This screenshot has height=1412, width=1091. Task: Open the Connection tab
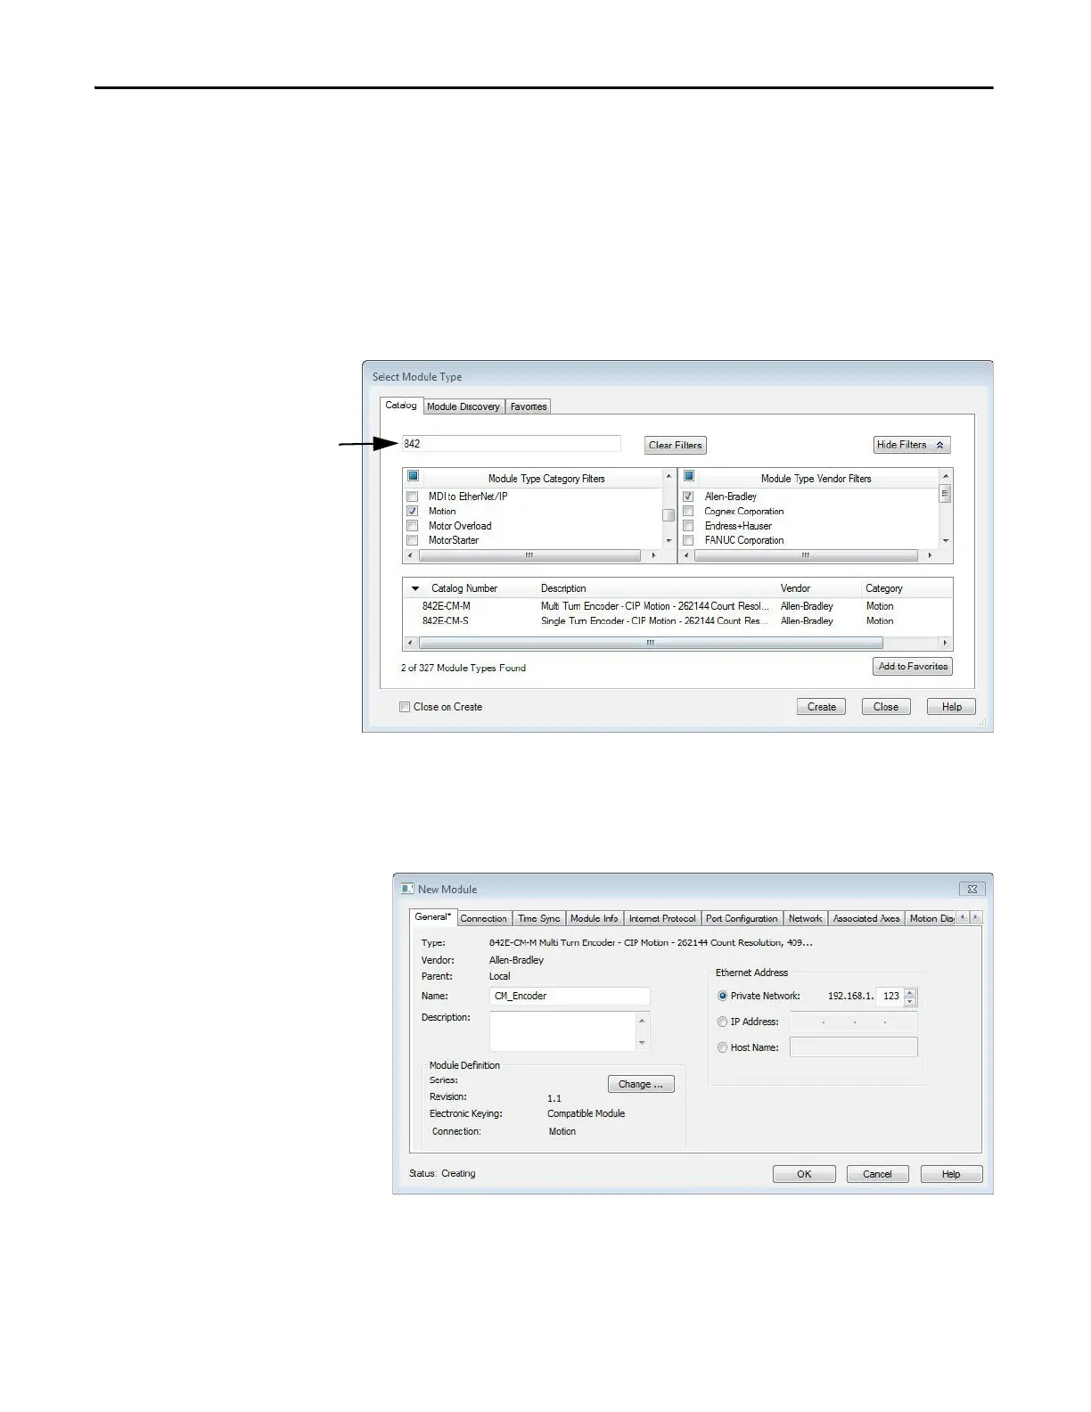[x=483, y=918]
